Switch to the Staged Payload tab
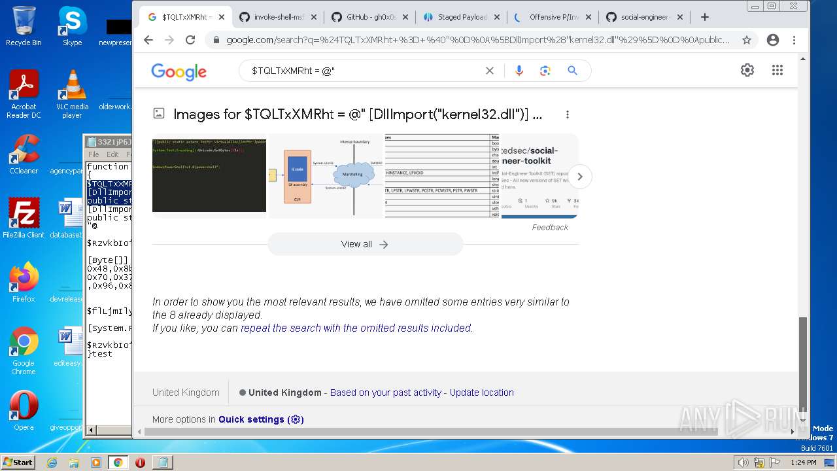This screenshot has width=837, height=471. pyautogui.click(x=462, y=17)
